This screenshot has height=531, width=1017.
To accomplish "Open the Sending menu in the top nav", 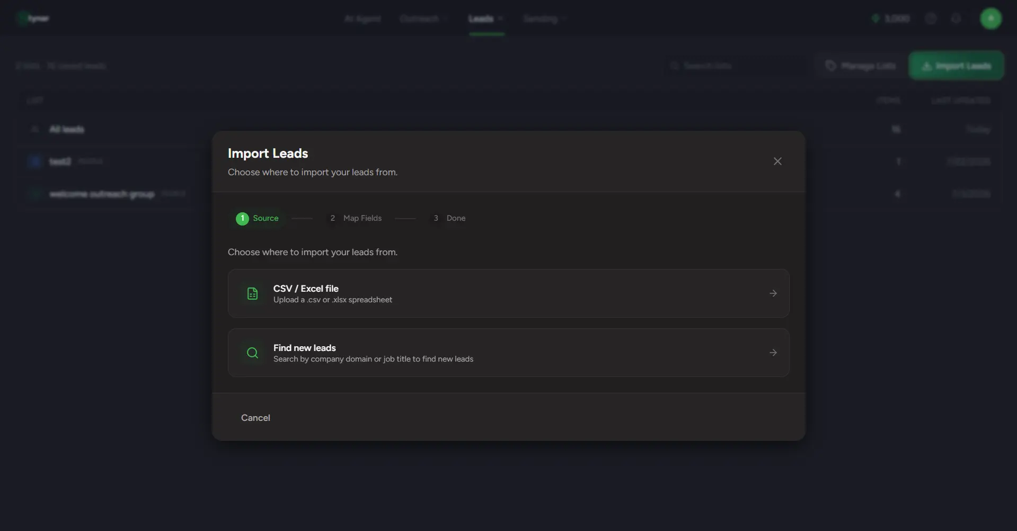I will [x=544, y=19].
